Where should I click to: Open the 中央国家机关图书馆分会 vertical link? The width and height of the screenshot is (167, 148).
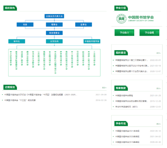(x=55, y=62)
